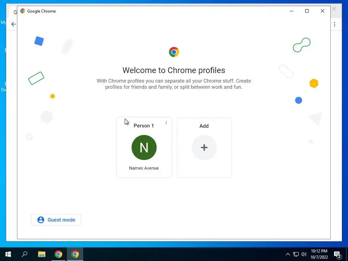The image size is (348, 261).
Task: Open File Explorer from the taskbar
Action: coord(41,254)
